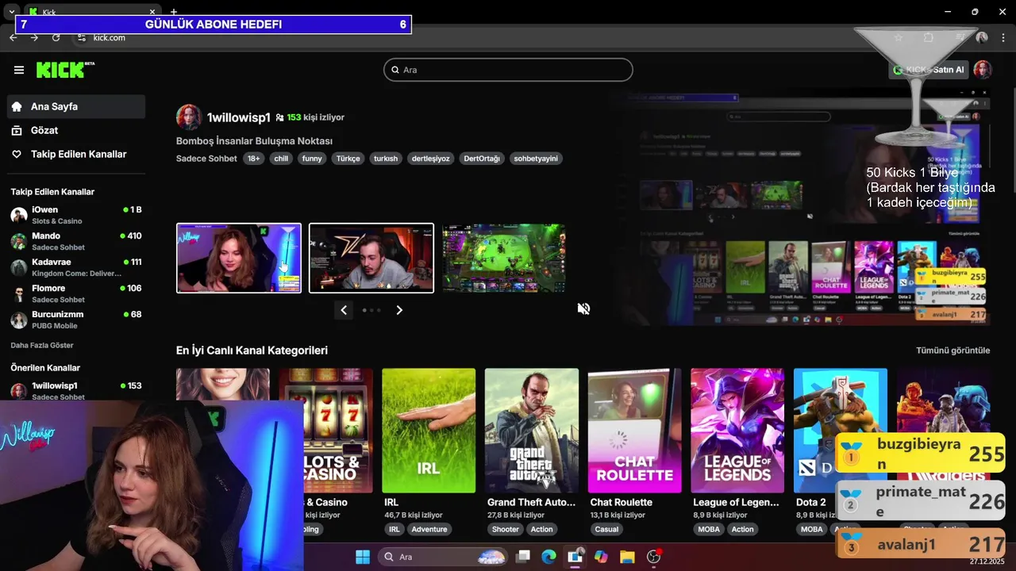Open Copilot from the taskbar

tap(601, 557)
